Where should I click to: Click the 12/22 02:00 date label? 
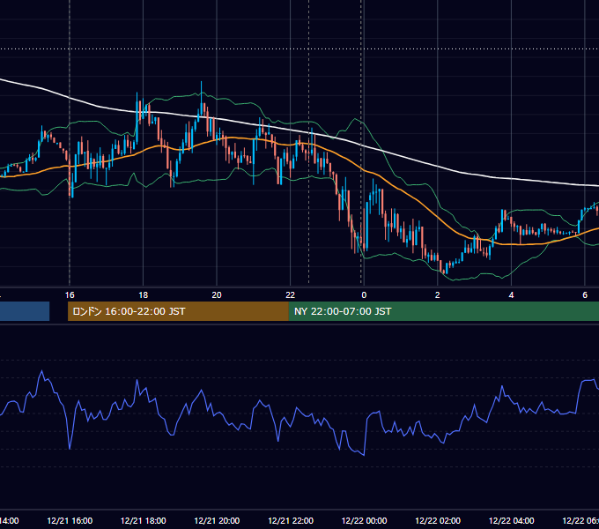438,520
